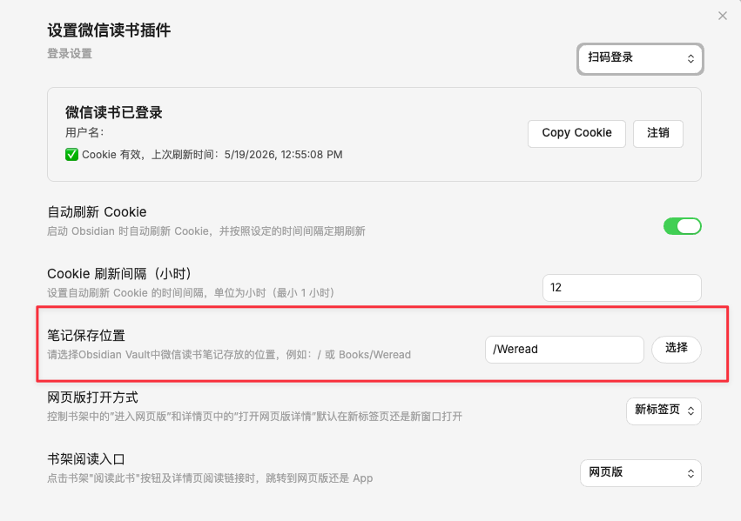Viewport: 741px width, 521px height.
Task: Click the 书架阅读入口 setting title
Action: click(86, 459)
